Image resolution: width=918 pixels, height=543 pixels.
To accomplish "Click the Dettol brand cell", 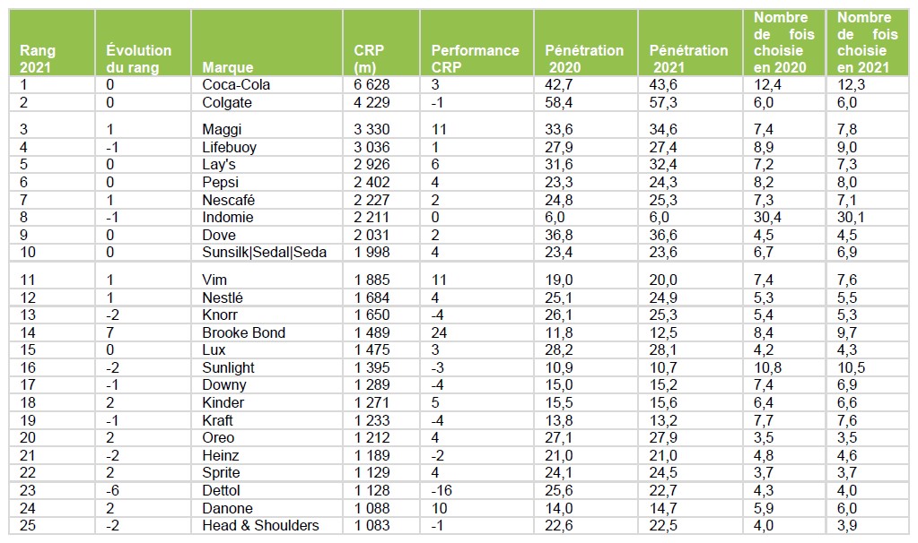I will pos(222,490).
